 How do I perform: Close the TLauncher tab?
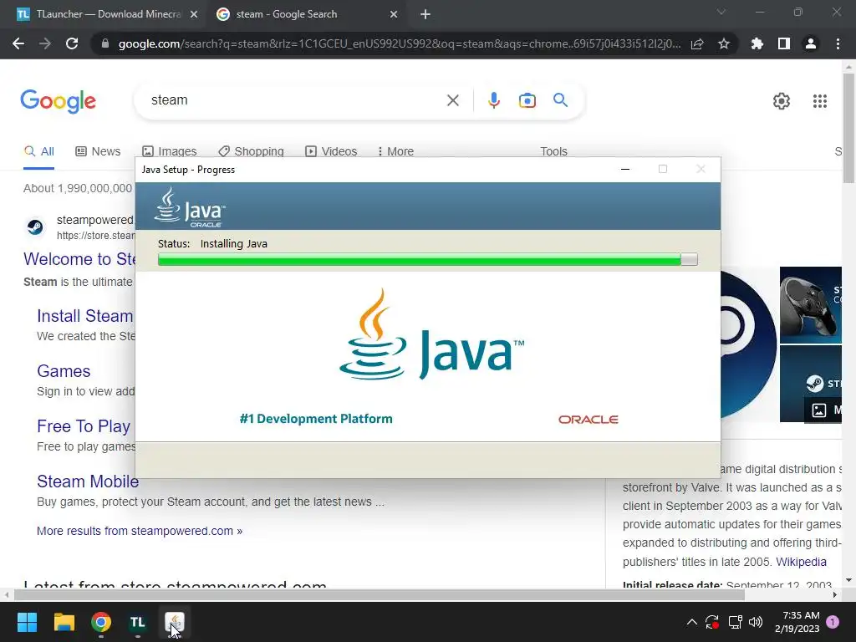click(x=194, y=15)
